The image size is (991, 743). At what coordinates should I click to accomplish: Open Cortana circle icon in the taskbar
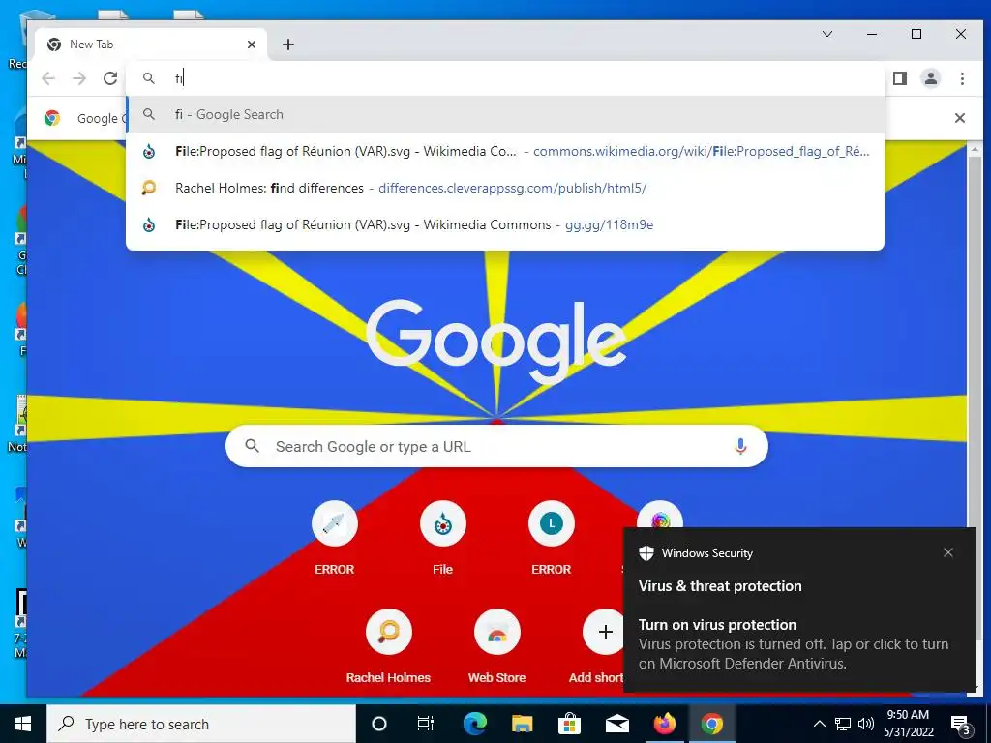pos(378,724)
